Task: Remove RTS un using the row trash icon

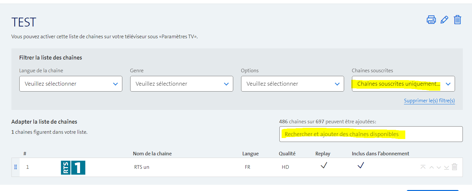Action: (x=454, y=167)
